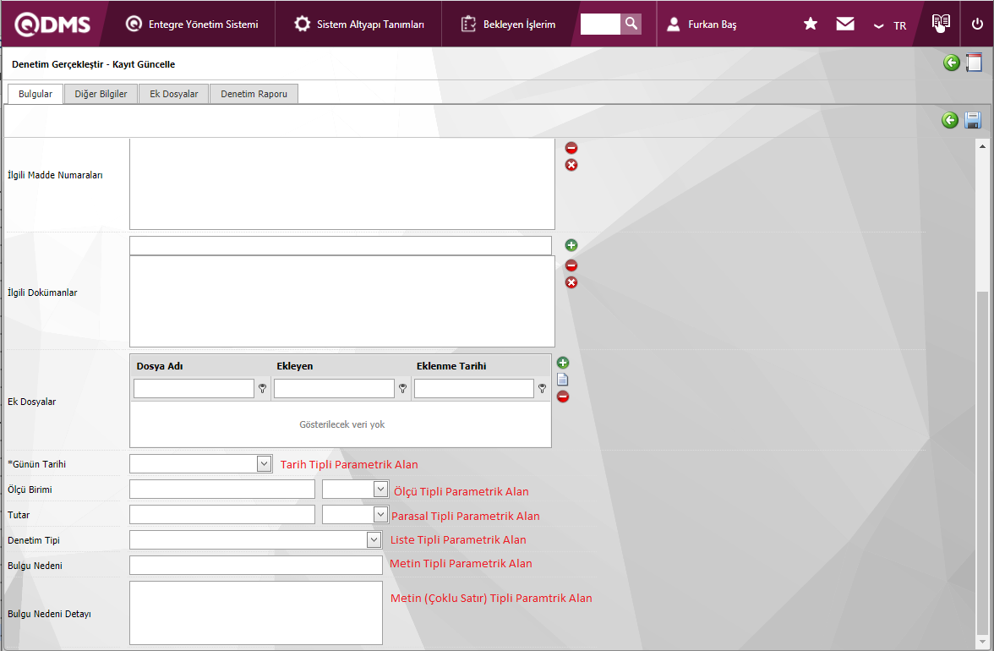The width and height of the screenshot is (994, 651).
Task: Click the notebook icon in title bar
Action: (x=974, y=62)
